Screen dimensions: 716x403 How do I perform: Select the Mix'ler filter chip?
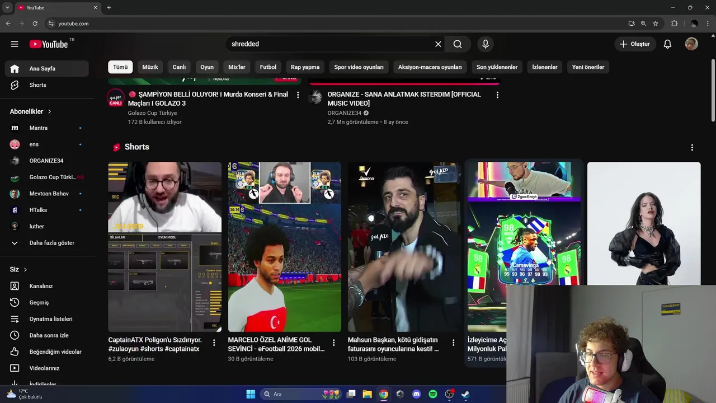click(237, 67)
